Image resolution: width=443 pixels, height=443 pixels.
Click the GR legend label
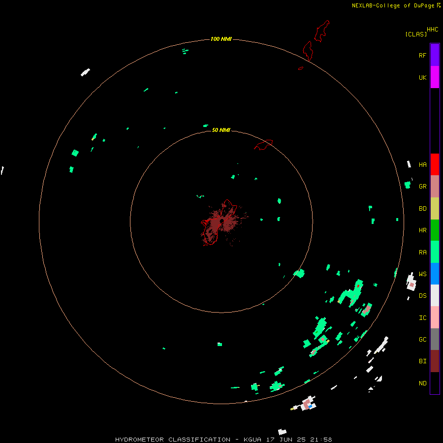pyautogui.click(x=423, y=187)
